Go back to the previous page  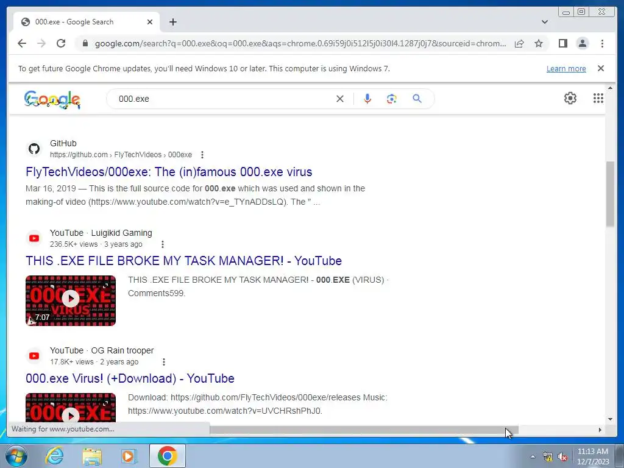pos(22,43)
